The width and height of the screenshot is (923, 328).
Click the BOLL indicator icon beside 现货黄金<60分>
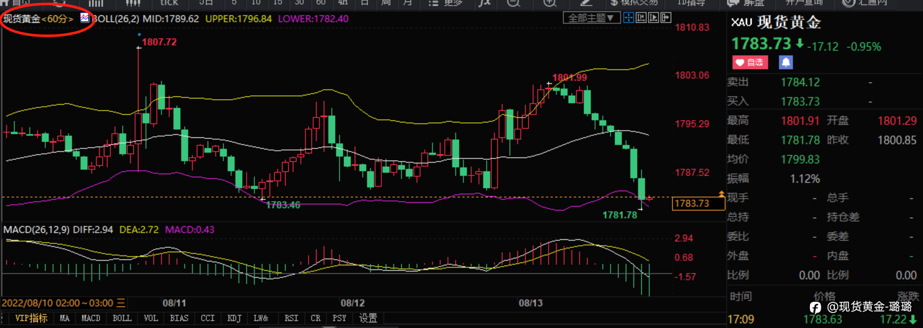[85, 19]
